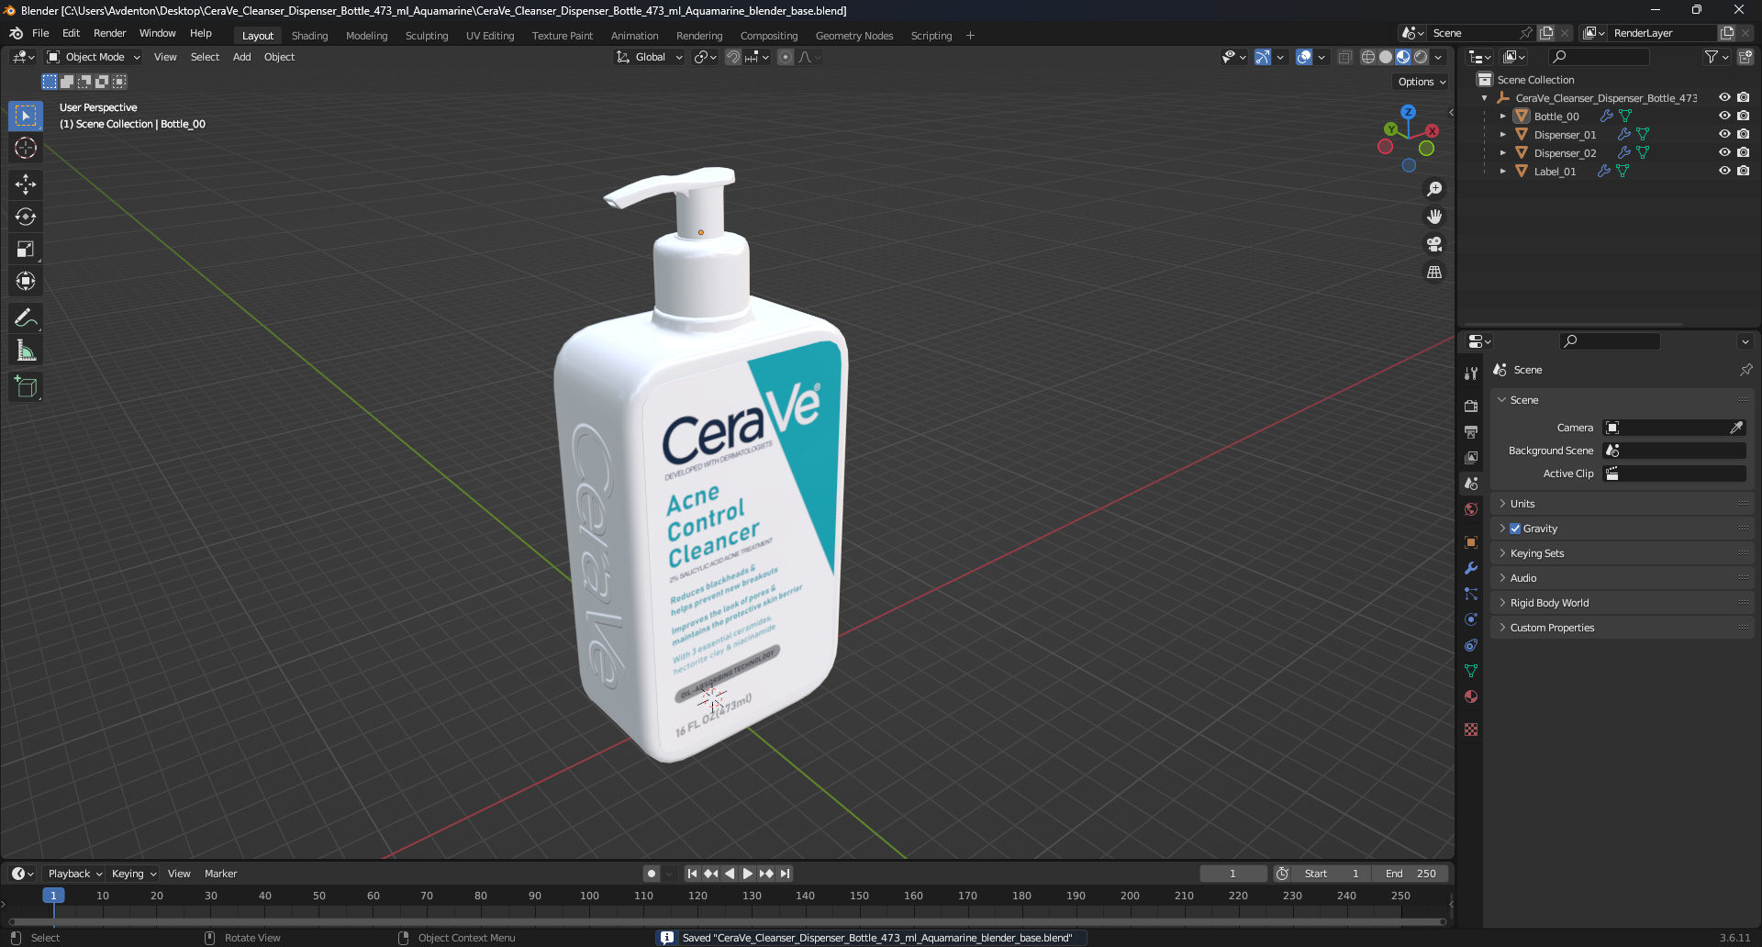Viewport: 1762px width, 947px height.
Task: Select the Select Box tool
Action: pos(26,116)
